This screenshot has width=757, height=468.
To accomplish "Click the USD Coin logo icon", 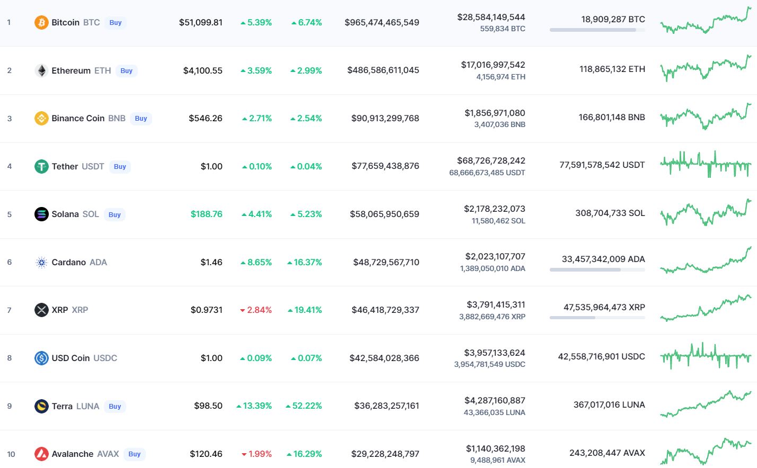I will (41, 358).
